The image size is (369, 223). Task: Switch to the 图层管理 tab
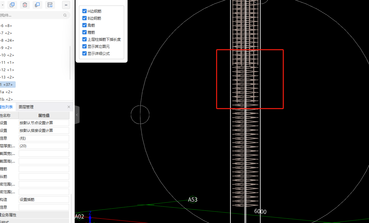pyautogui.click(x=26, y=107)
